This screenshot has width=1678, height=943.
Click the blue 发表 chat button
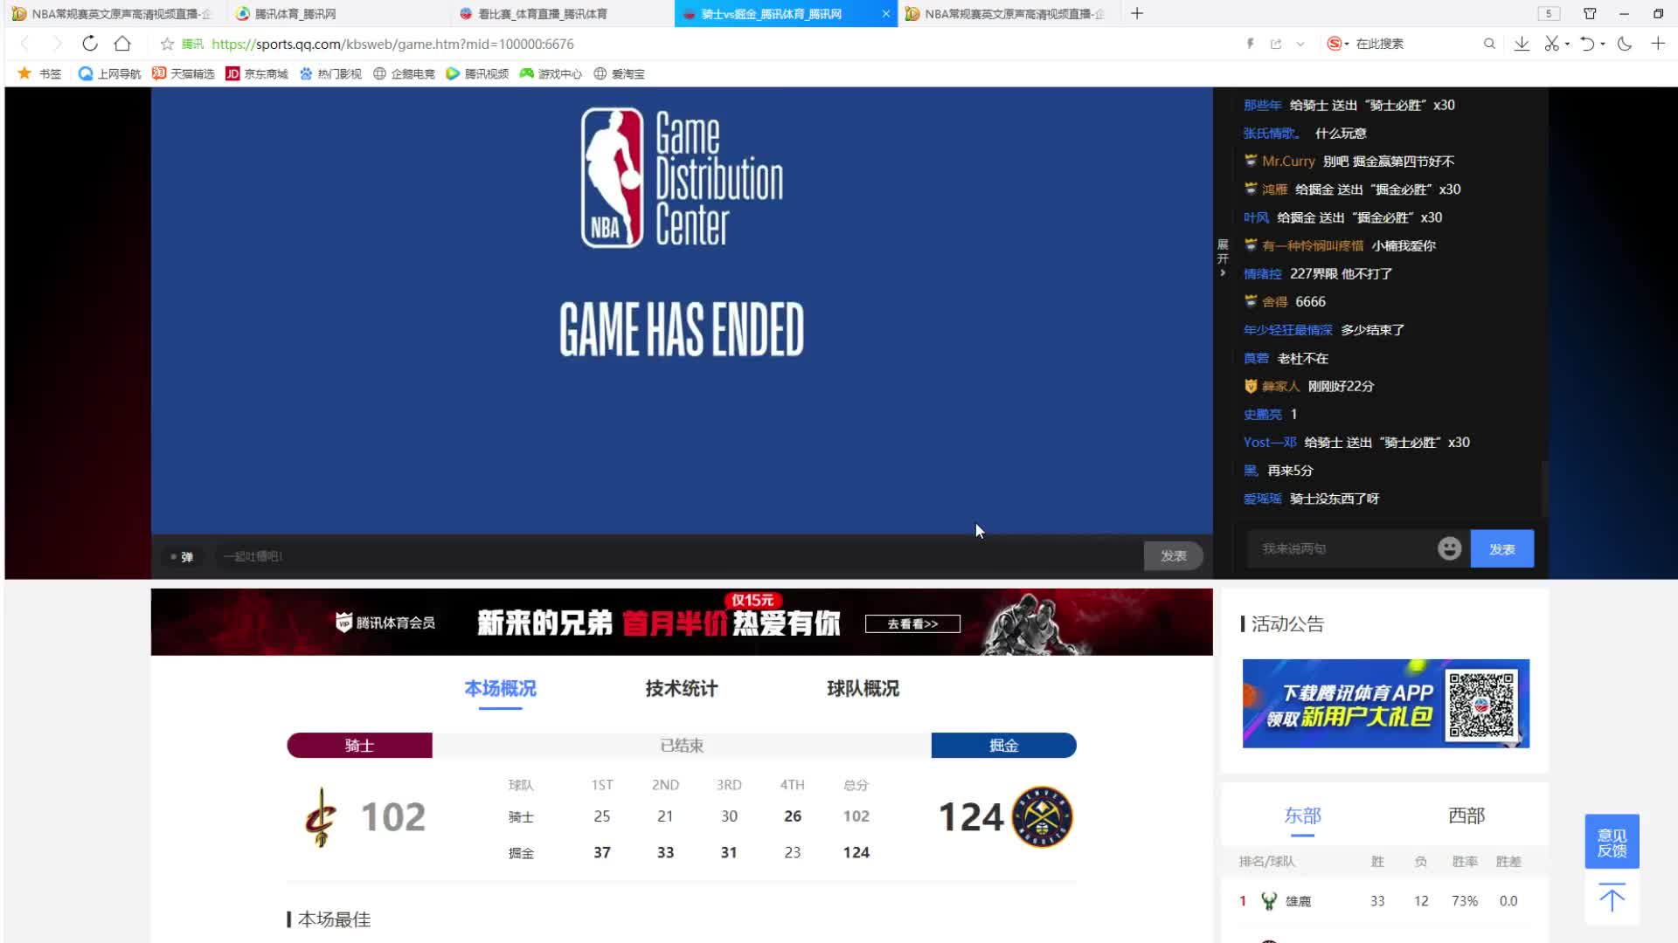(1501, 549)
